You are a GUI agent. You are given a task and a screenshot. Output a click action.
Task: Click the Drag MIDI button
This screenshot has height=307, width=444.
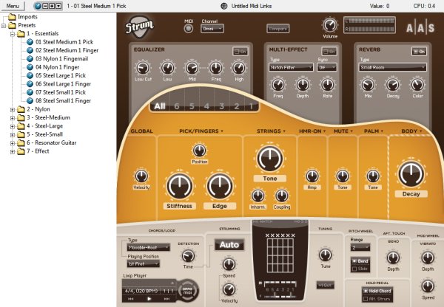[x=187, y=291]
